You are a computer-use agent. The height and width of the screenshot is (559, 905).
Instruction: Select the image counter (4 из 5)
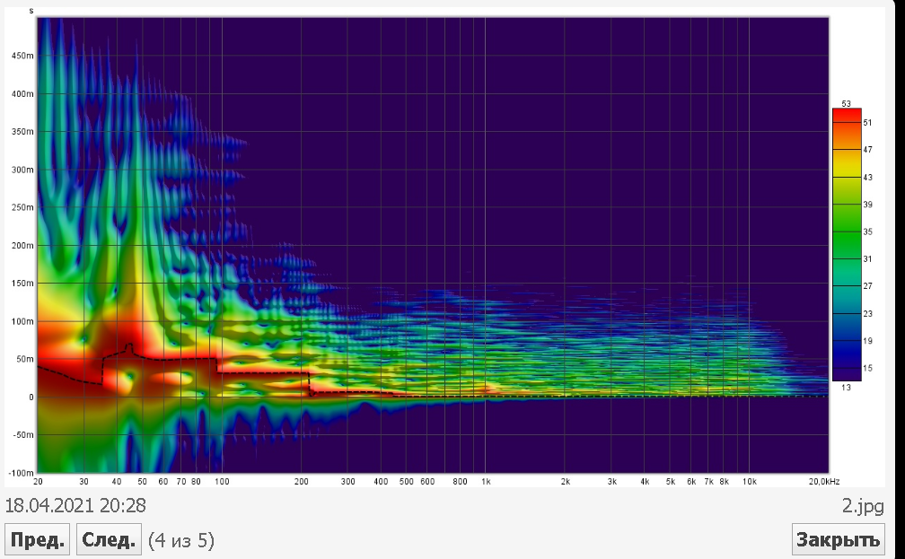181,540
